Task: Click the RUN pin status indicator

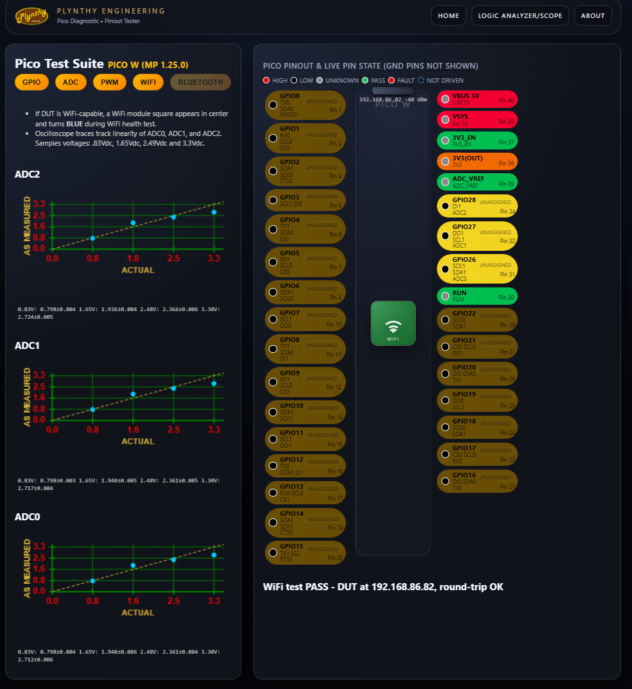Action: tap(445, 296)
